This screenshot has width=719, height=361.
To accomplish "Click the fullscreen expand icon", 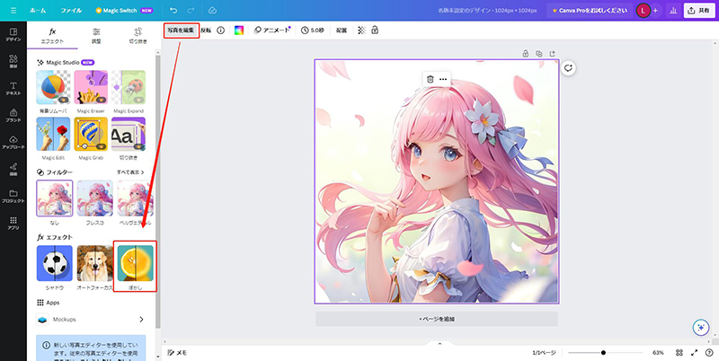I will click(x=694, y=353).
